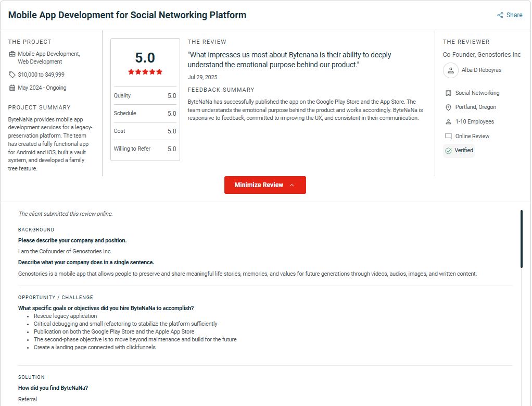Click the Cost rating row
Screen dimensions: 532x406
145,131
